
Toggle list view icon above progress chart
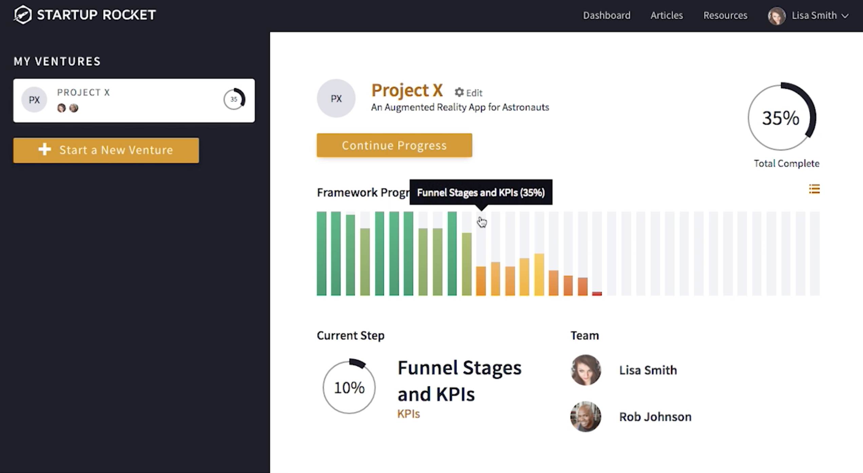click(x=814, y=189)
